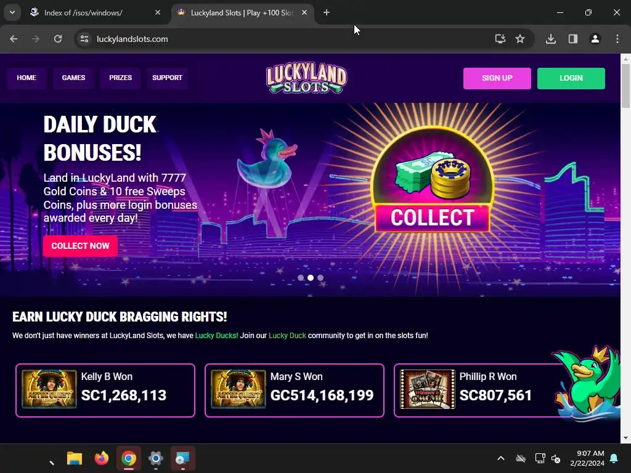Click the scrollbar up arrow
This screenshot has height=473, width=631.
[625, 59]
